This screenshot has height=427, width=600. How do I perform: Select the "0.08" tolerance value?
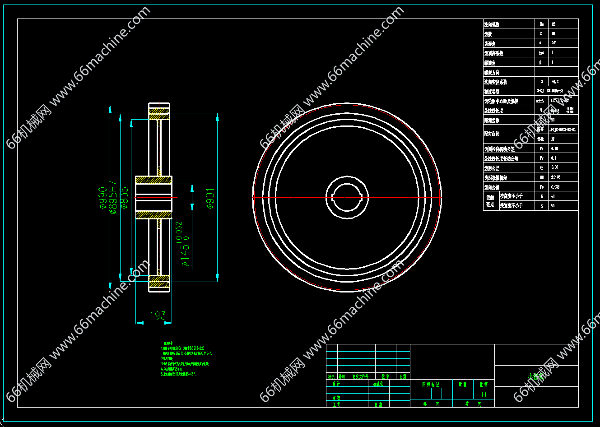tap(554, 167)
